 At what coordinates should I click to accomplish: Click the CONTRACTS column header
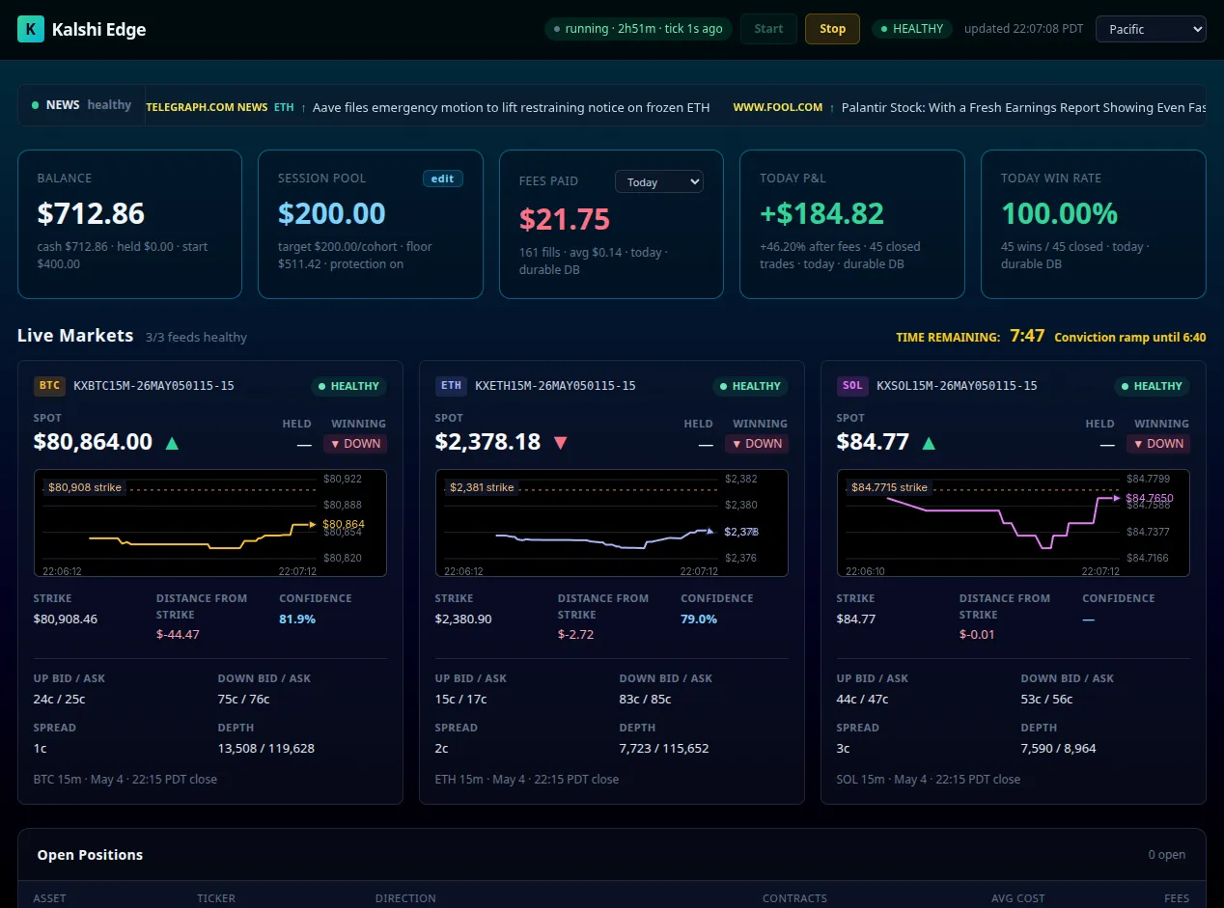794,898
